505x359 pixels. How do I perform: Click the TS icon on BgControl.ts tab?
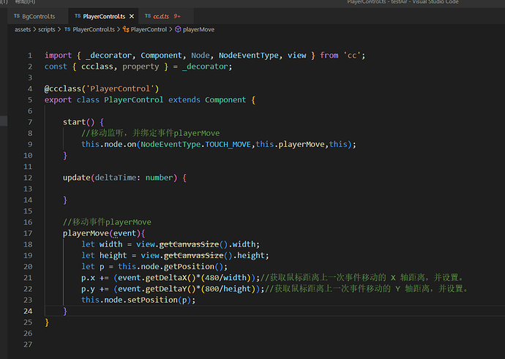point(17,16)
